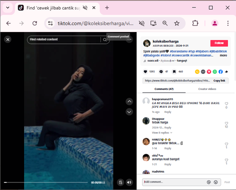Image resolution: width=236 pixels, height=190 pixels.
Task: Expand View 8 replies
Action: pyautogui.click(x=162, y=133)
